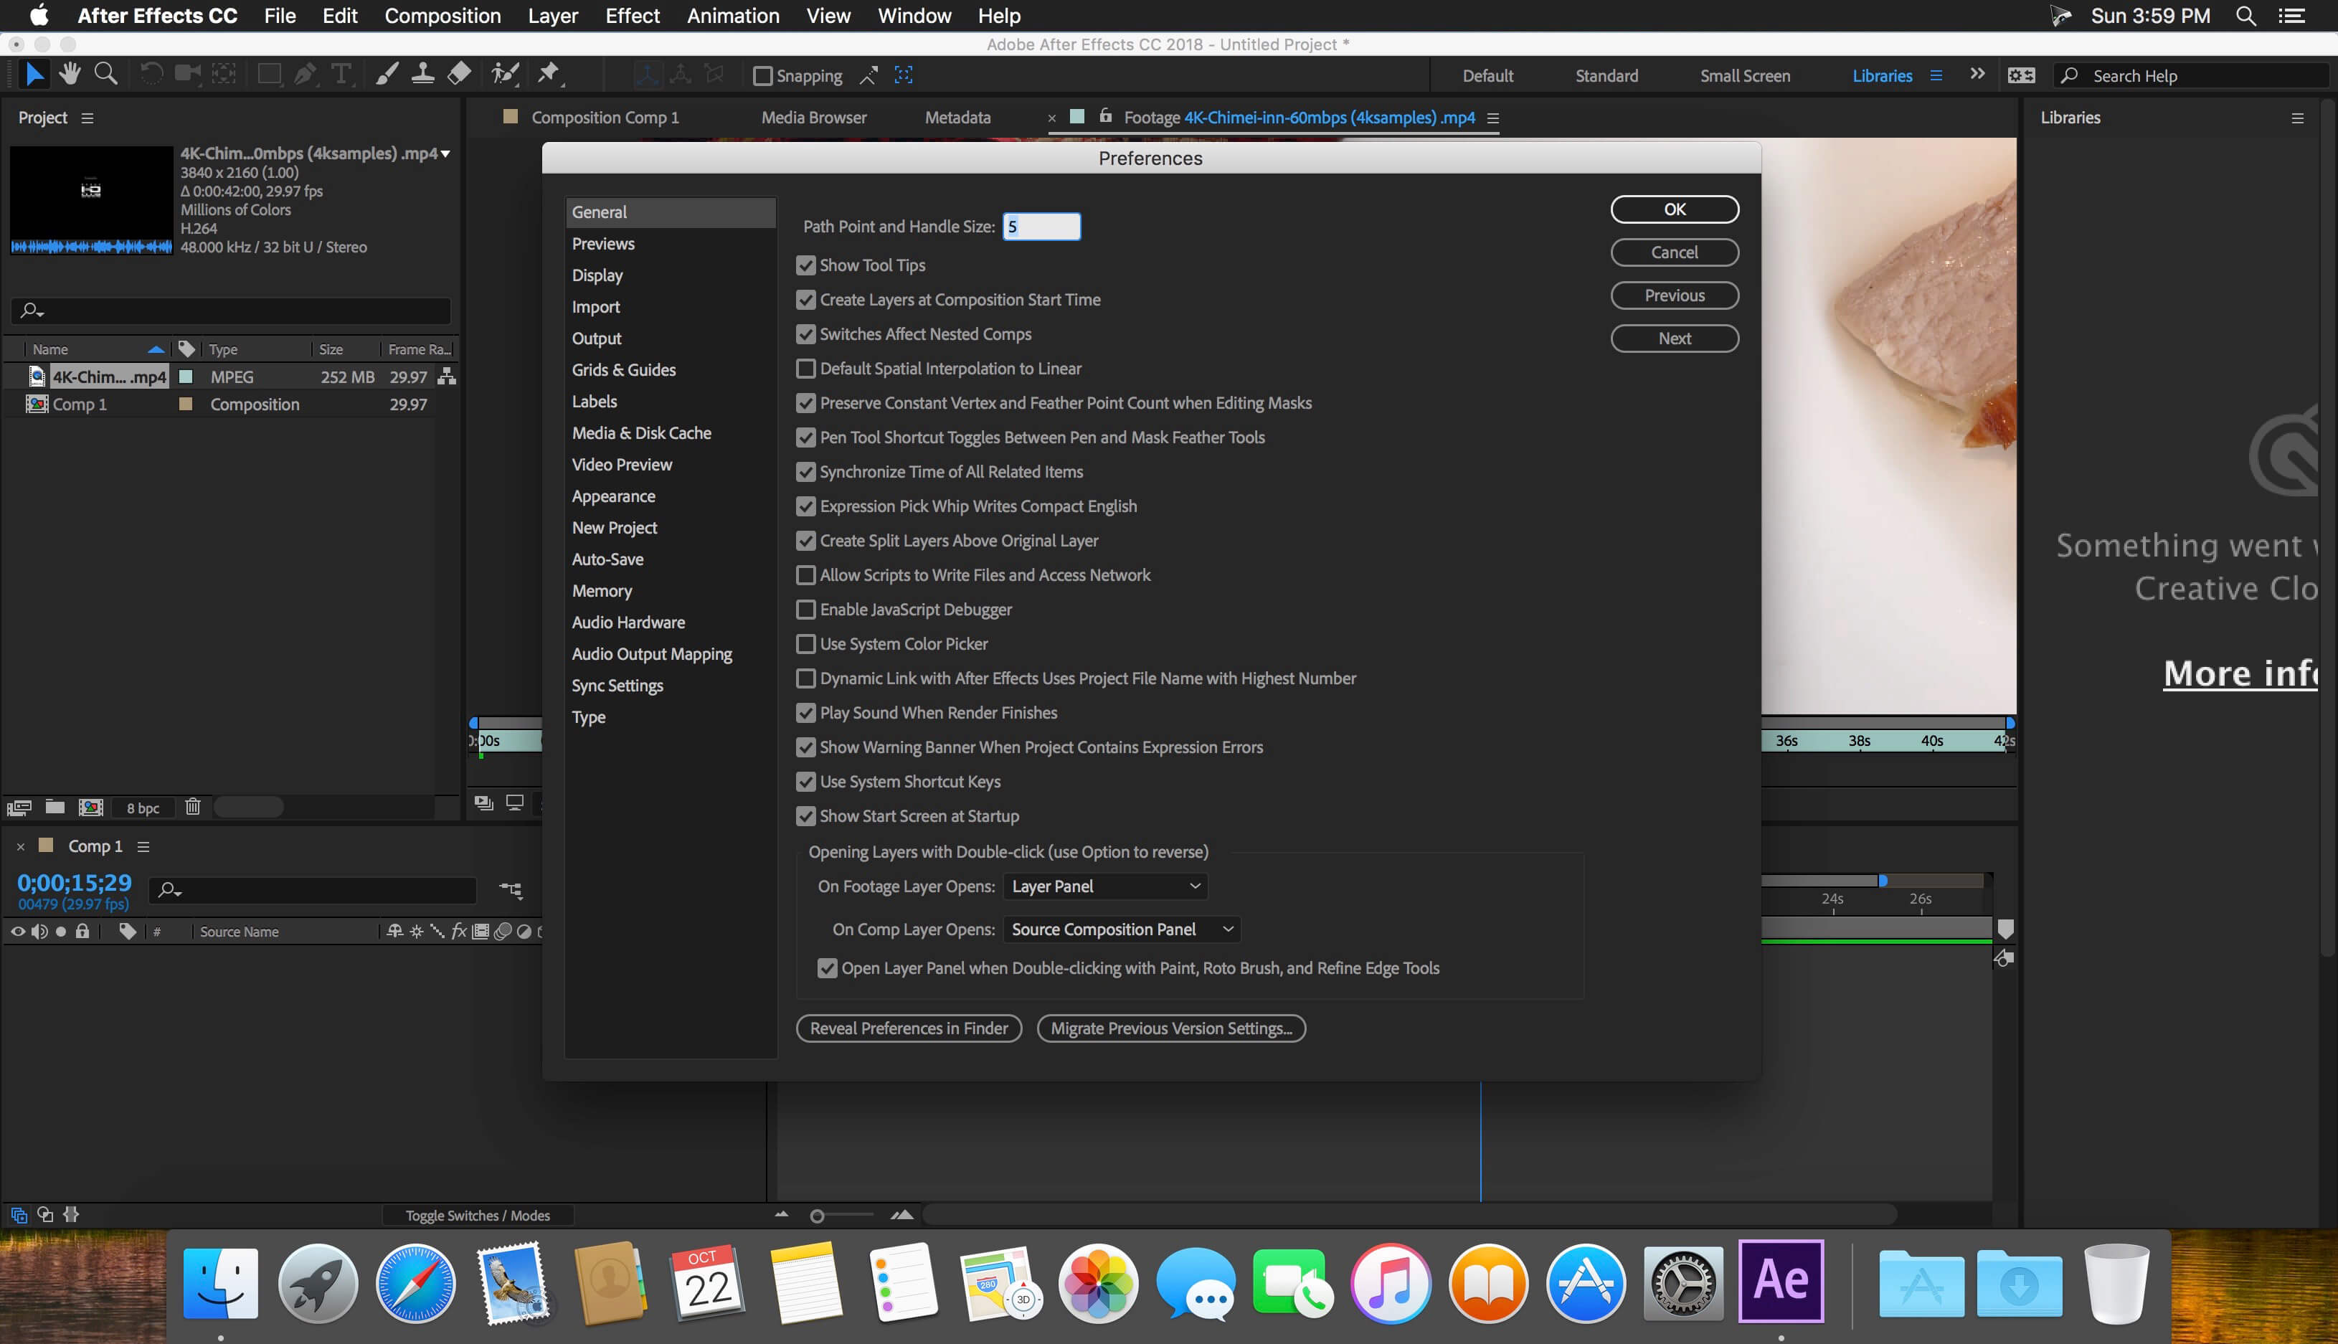Click the Zoom tool icon
Screen dimensions: 2338x1344
click(105, 74)
